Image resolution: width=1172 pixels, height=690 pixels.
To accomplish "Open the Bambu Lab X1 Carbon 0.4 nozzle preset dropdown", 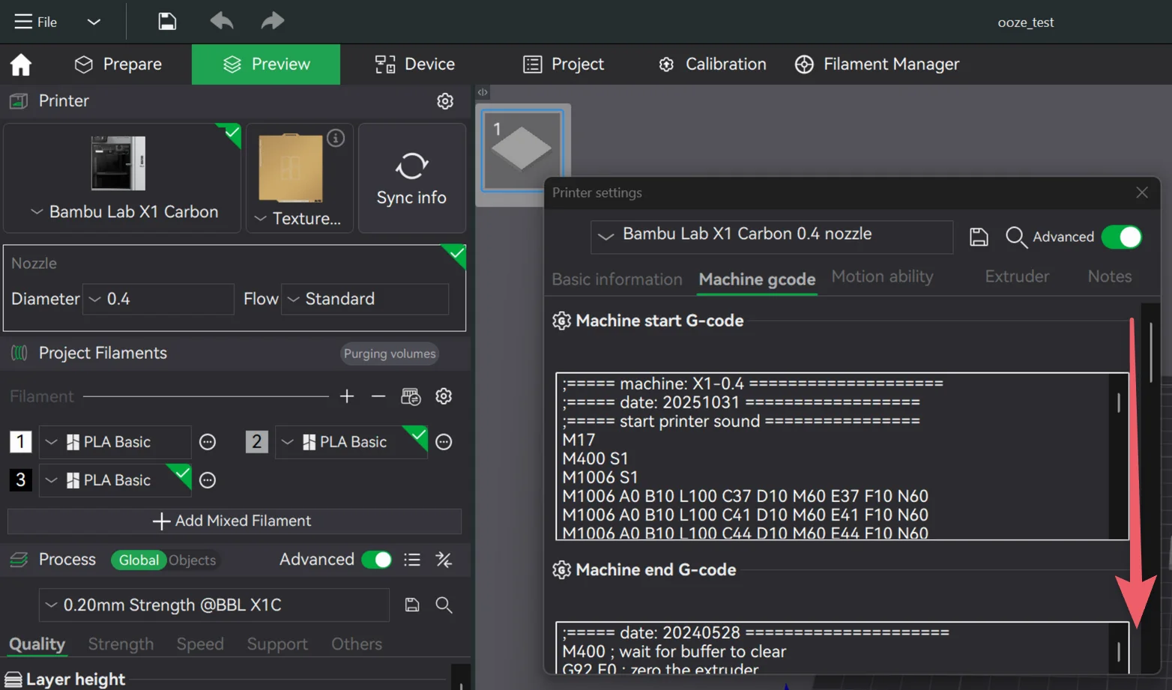I will (x=772, y=237).
